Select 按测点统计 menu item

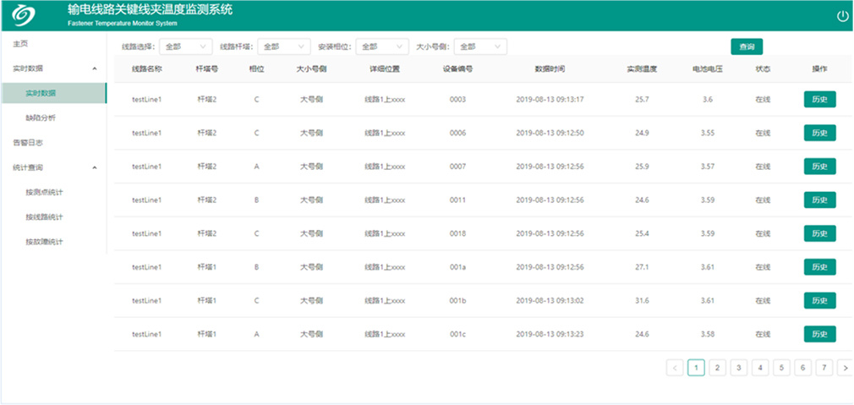(x=44, y=192)
